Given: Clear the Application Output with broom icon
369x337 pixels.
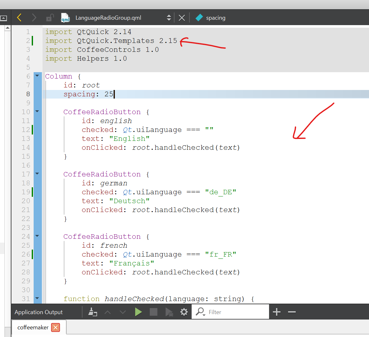Looking at the screenshot, I should (92, 312).
